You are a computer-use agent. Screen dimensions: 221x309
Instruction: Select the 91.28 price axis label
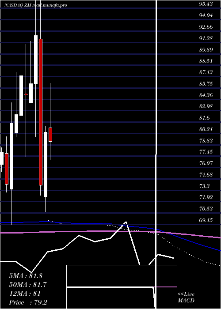pos(206,38)
